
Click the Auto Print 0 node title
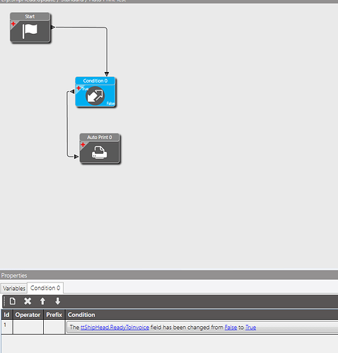pyautogui.click(x=100, y=137)
